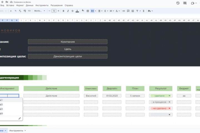The width and height of the screenshot is (200, 133).
Task: Select column Z header
Action: pos(100,20)
